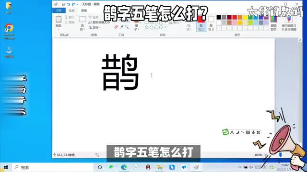
Task: Click the Sogou S logo on IME bar
Action: [x=225, y=132]
